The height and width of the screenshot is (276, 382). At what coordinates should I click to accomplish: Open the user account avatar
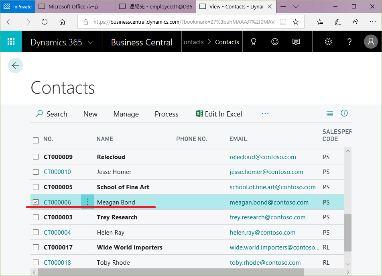[371, 42]
